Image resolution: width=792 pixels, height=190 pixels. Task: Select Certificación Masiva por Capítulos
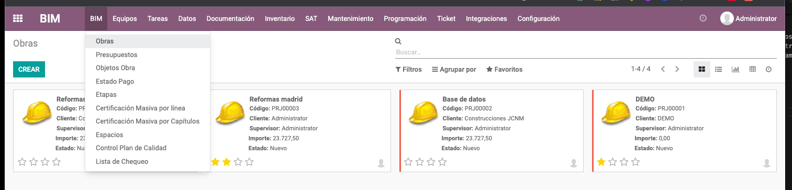[x=148, y=121]
